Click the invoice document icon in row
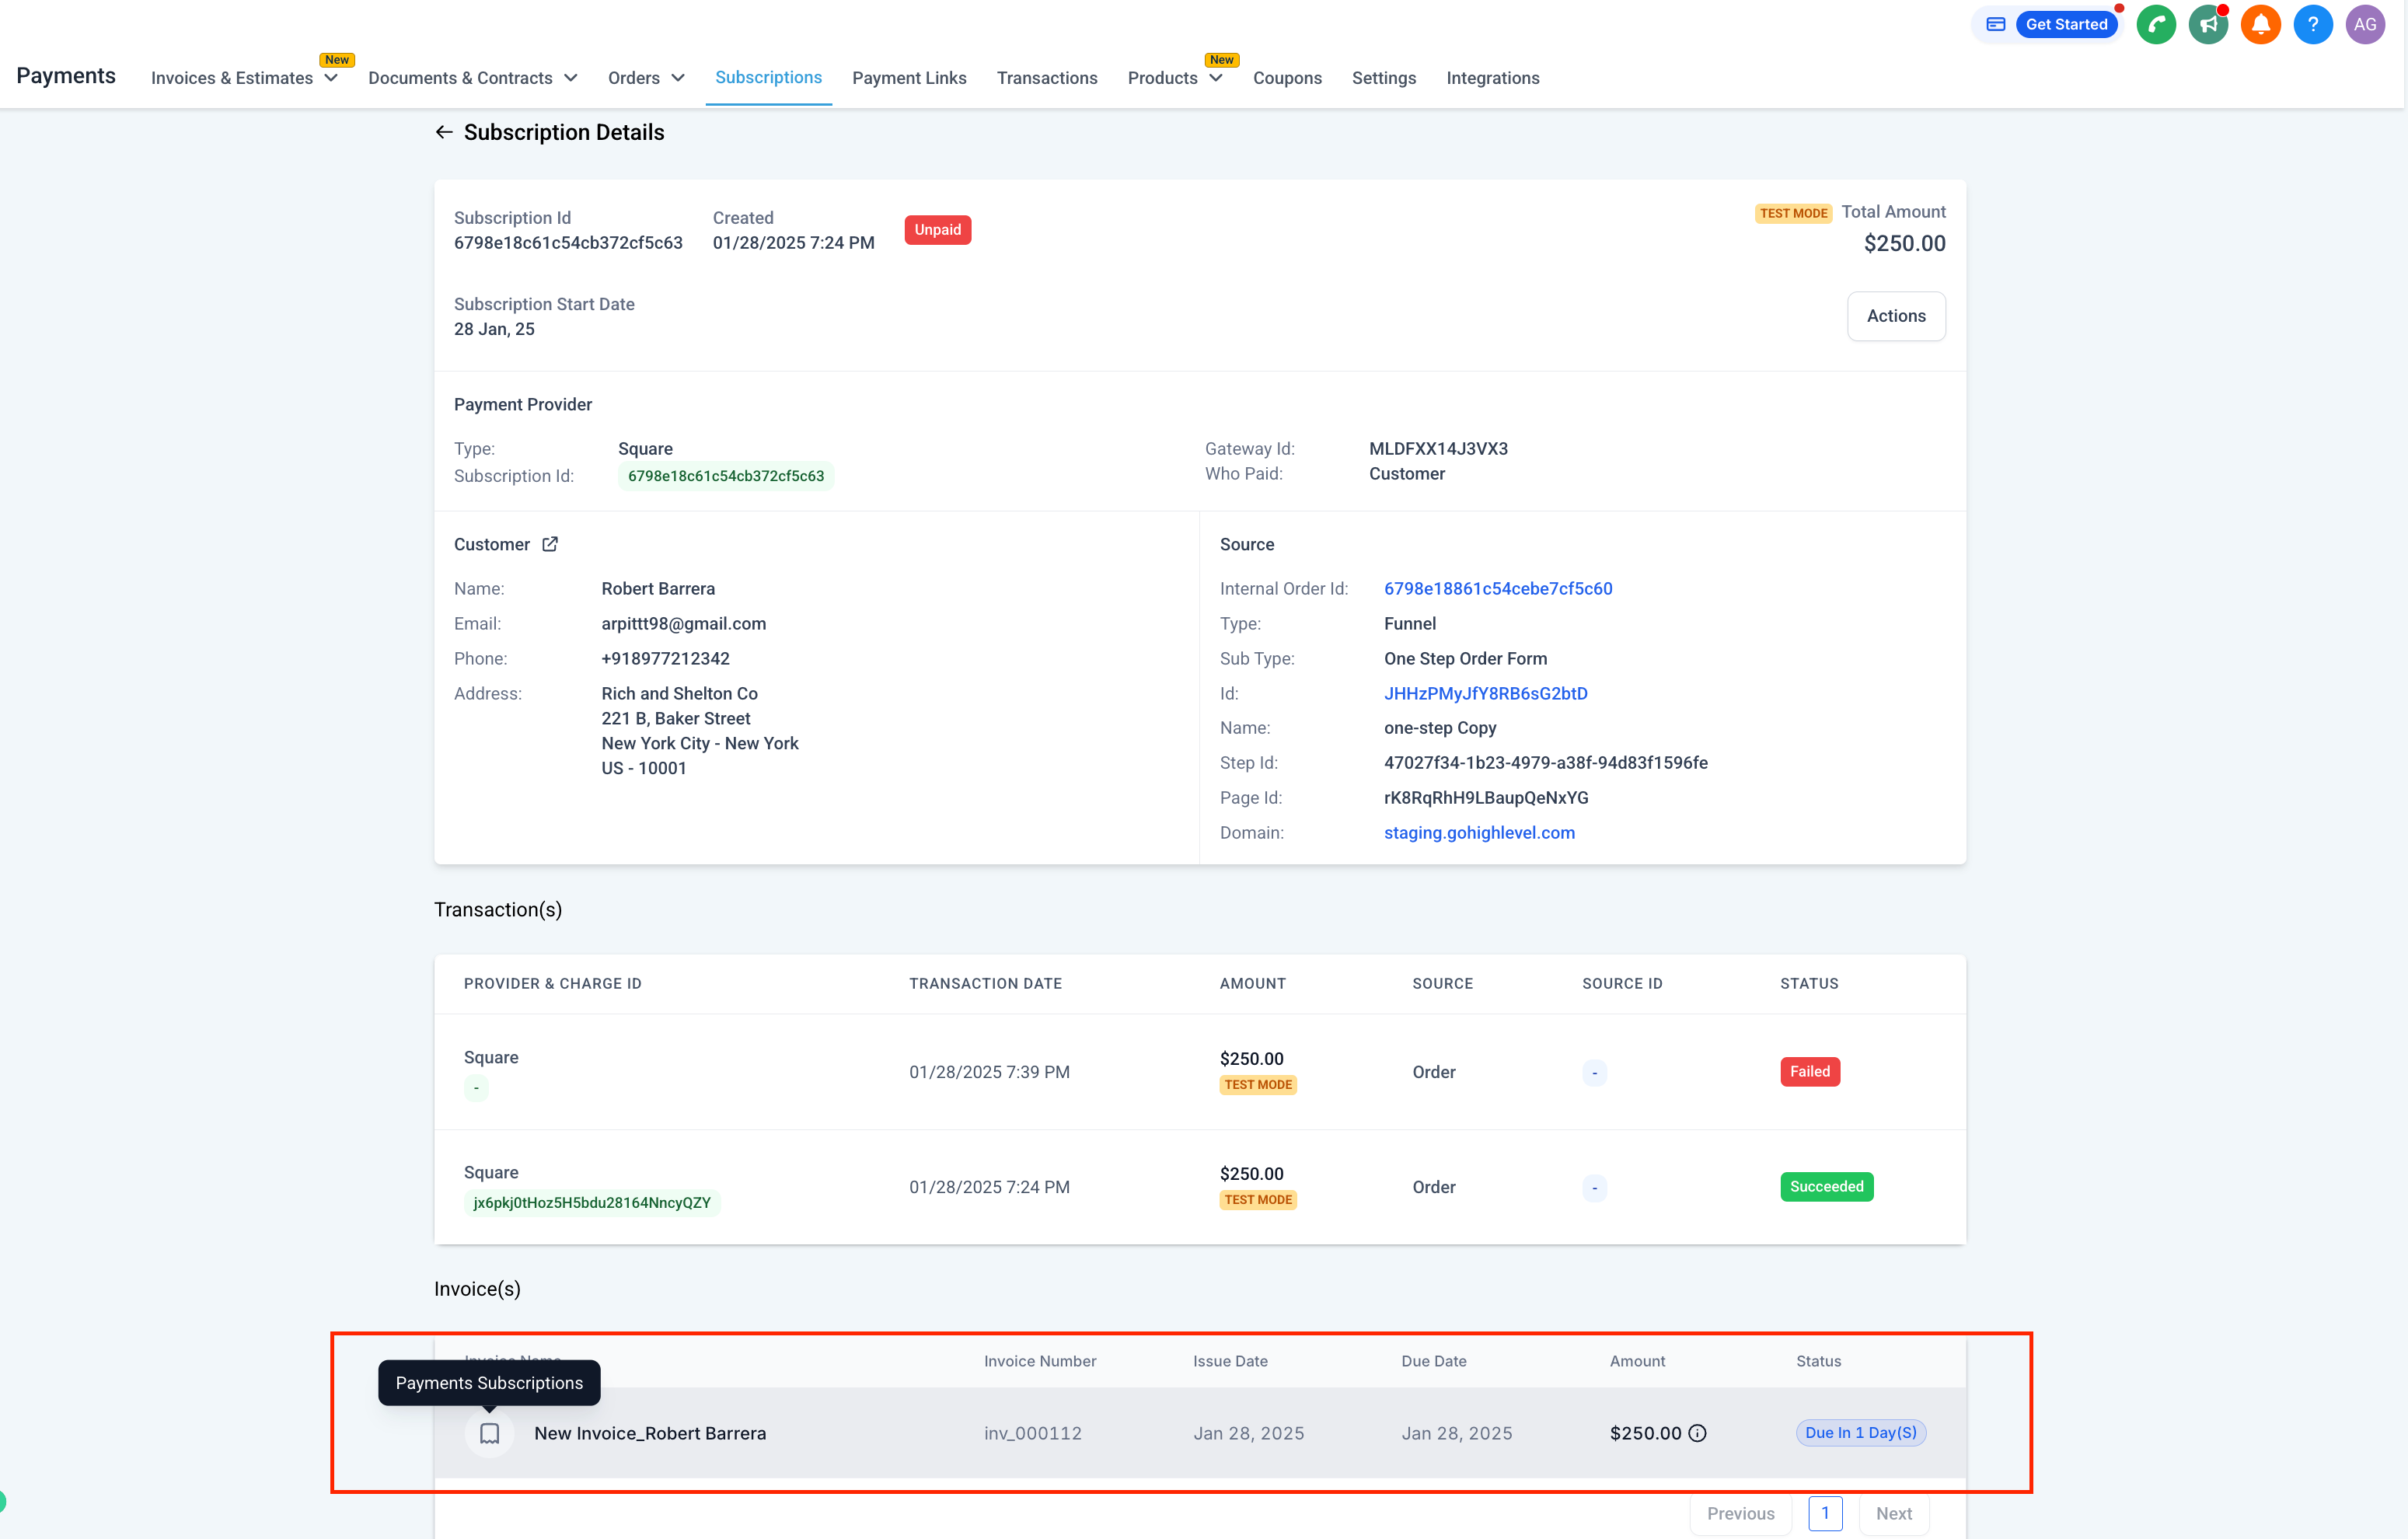 (x=489, y=1433)
